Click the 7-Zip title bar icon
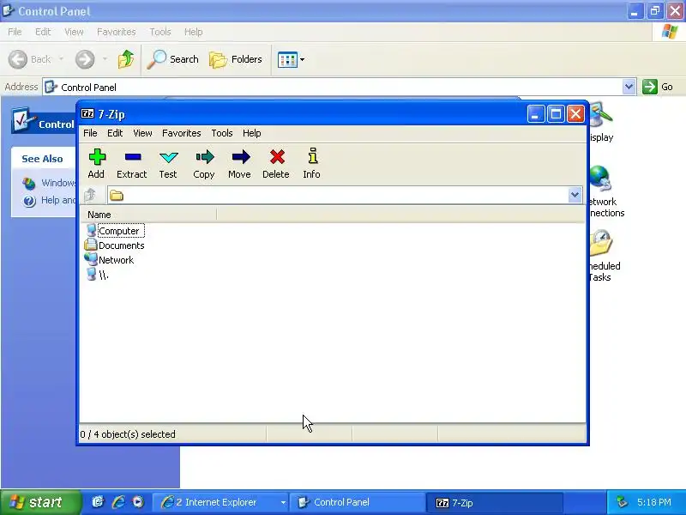This screenshot has width=686, height=515. [87, 114]
